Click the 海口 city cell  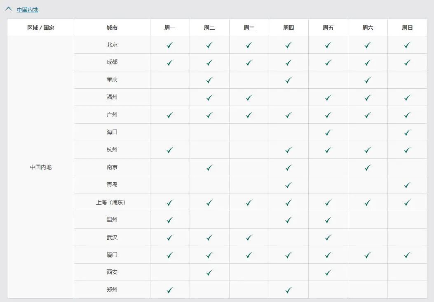[x=112, y=132]
